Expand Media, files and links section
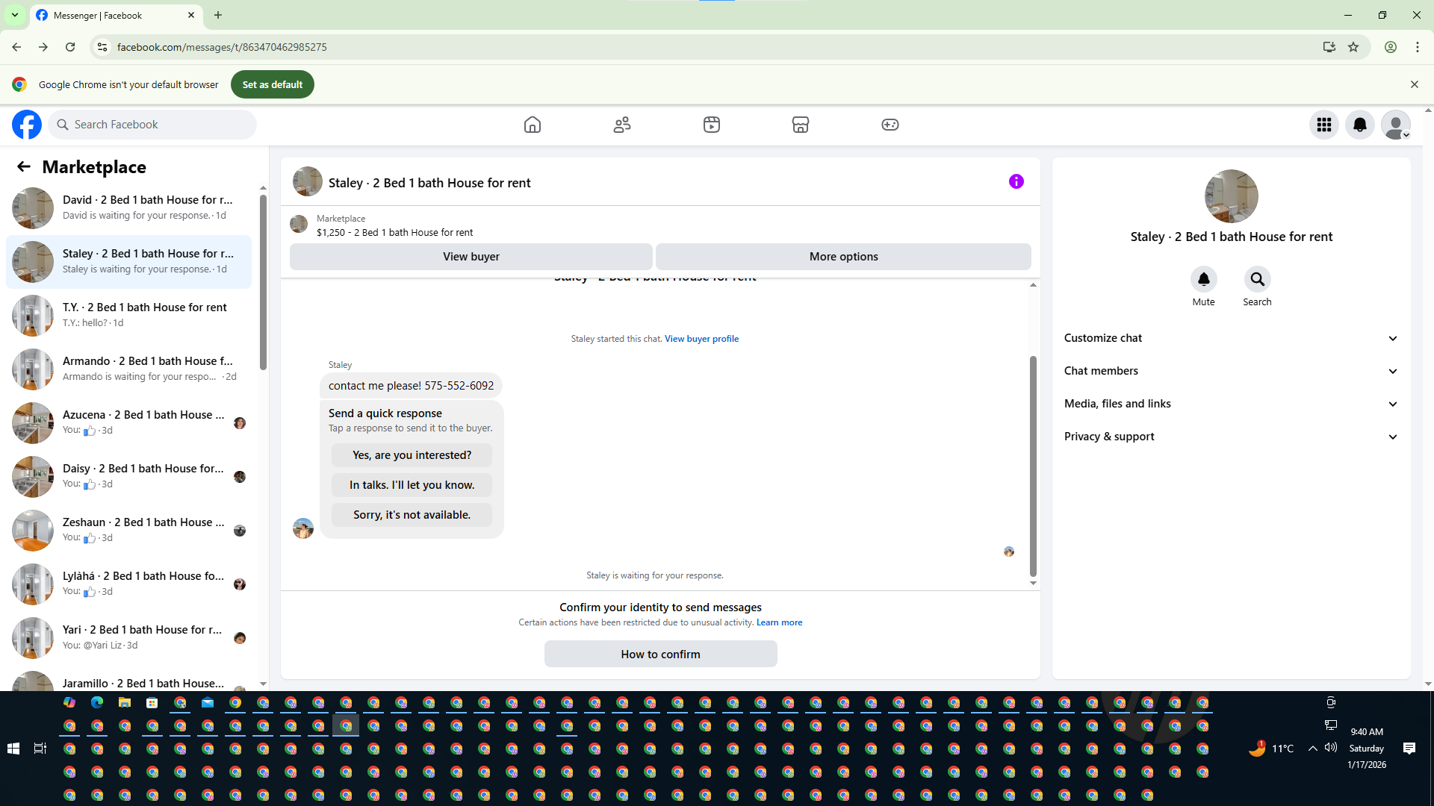The width and height of the screenshot is (1434, 806). click(x=1230, y=404)
